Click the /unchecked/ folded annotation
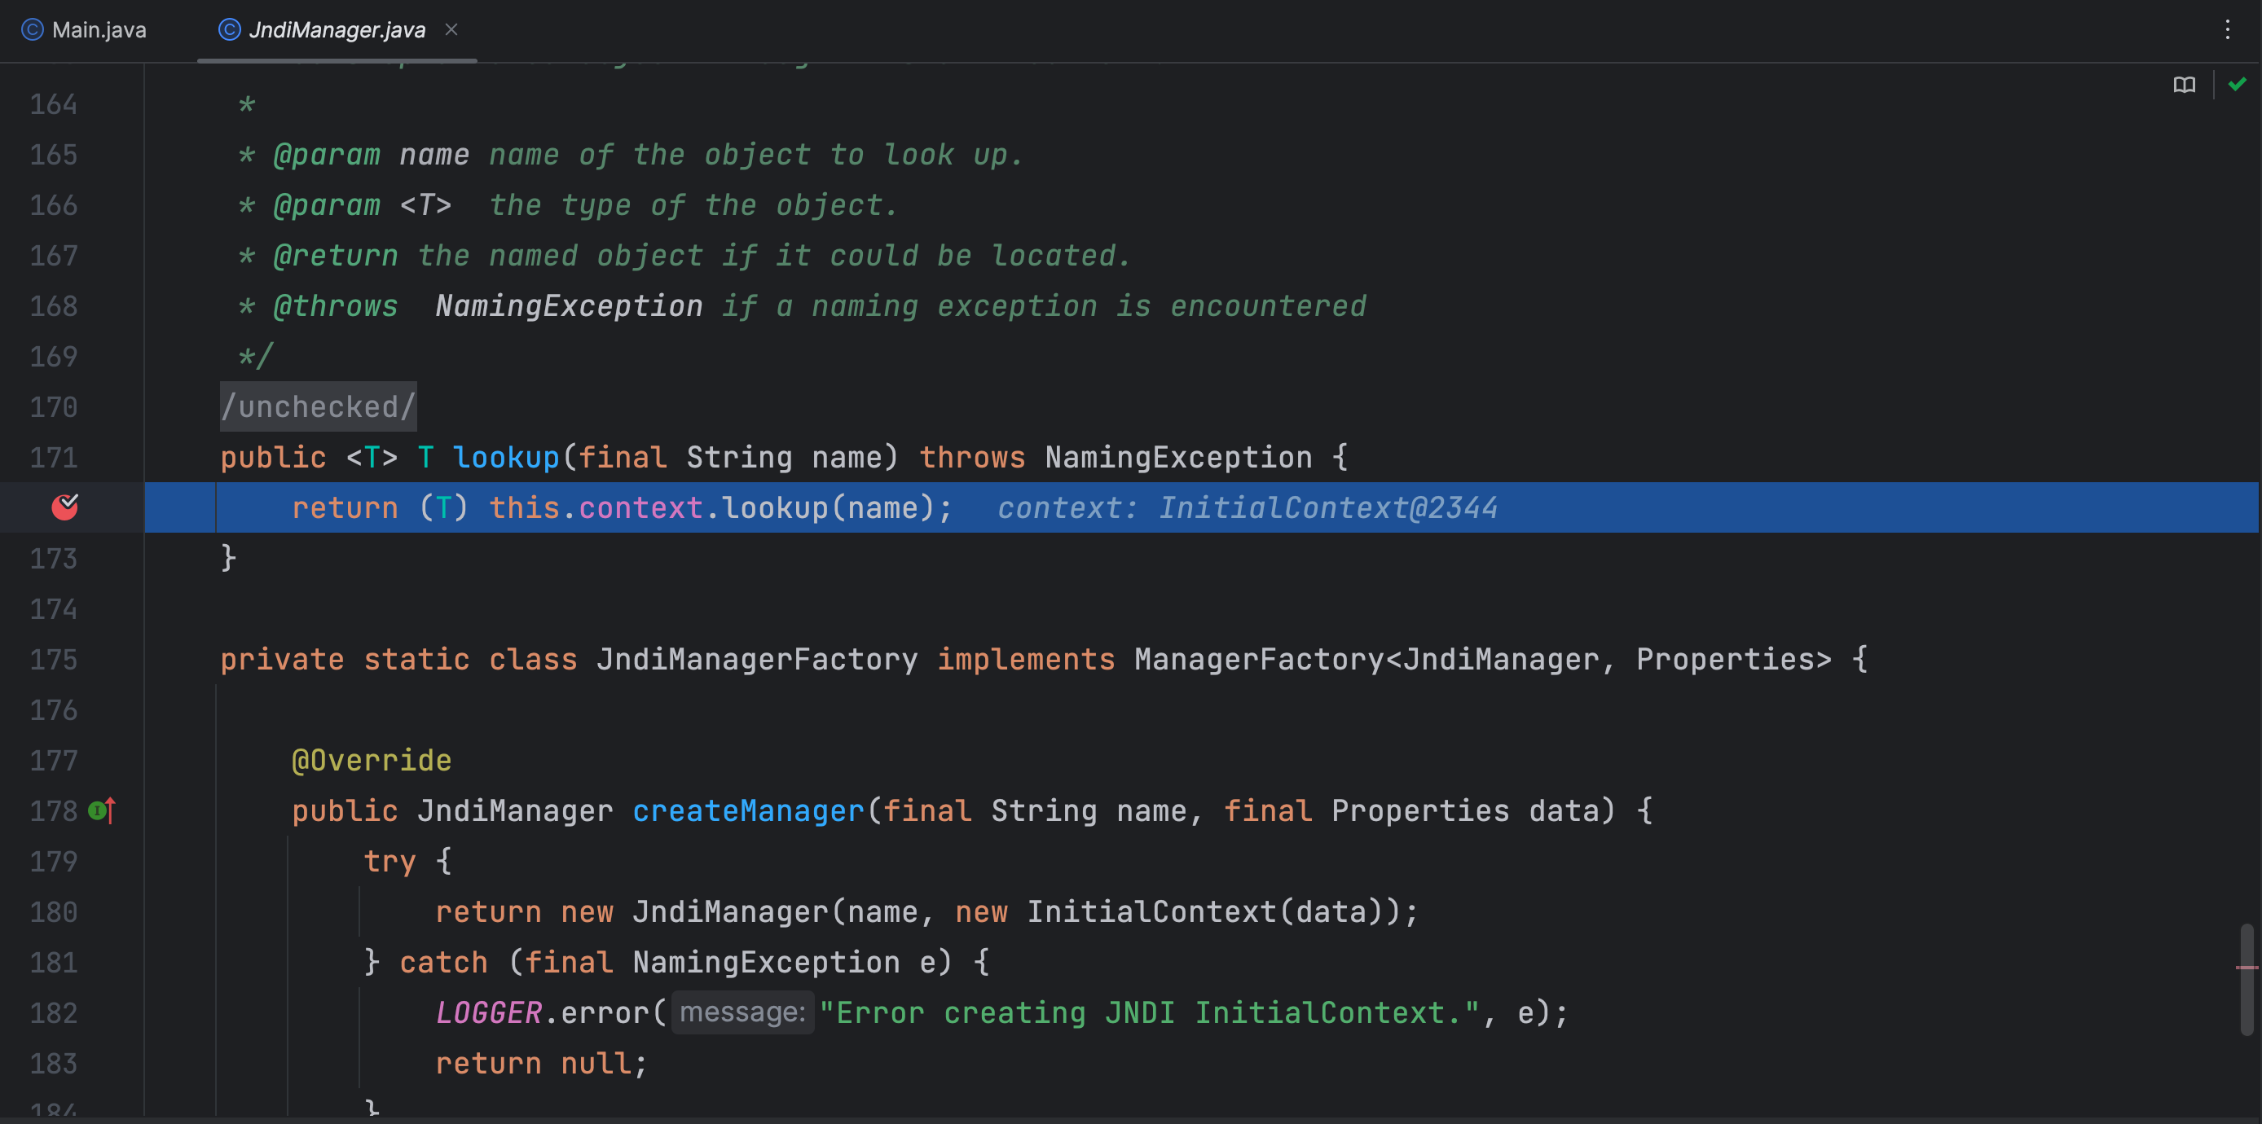Viewport: 2262px width, 1124px height. (318, 406)
